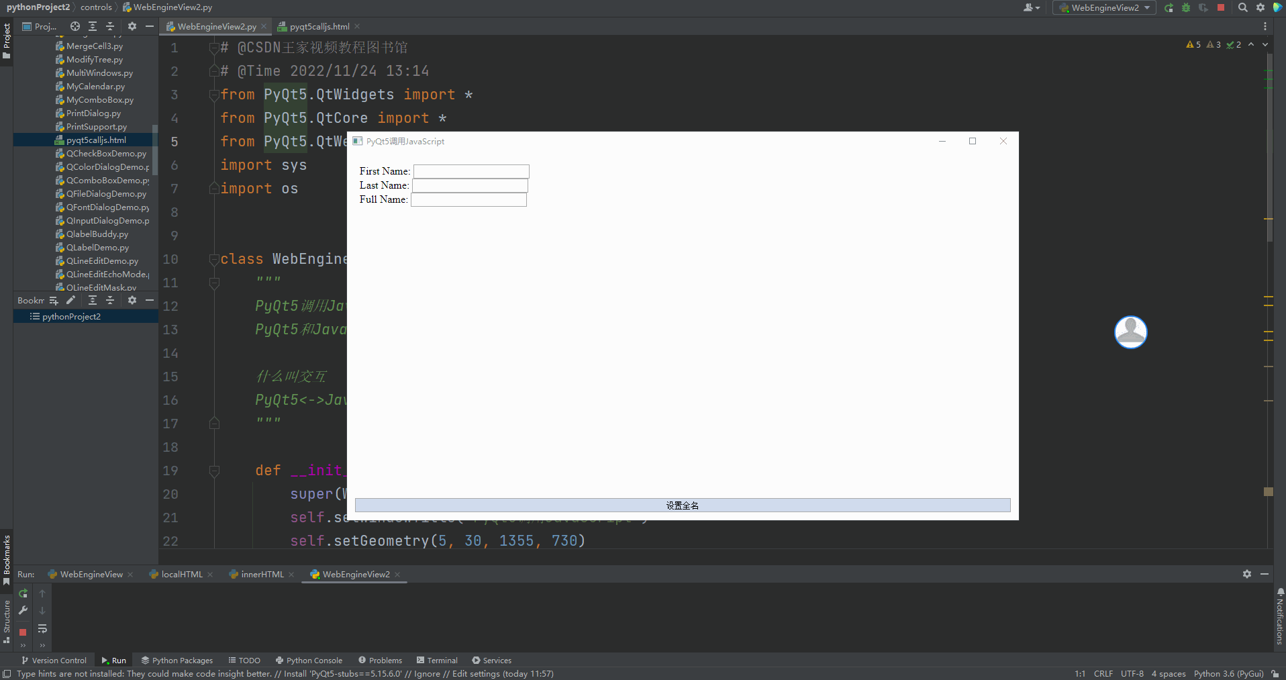Fold the docstring at line 11
The width and height of the screenshot is (1286, 680).
214,283
